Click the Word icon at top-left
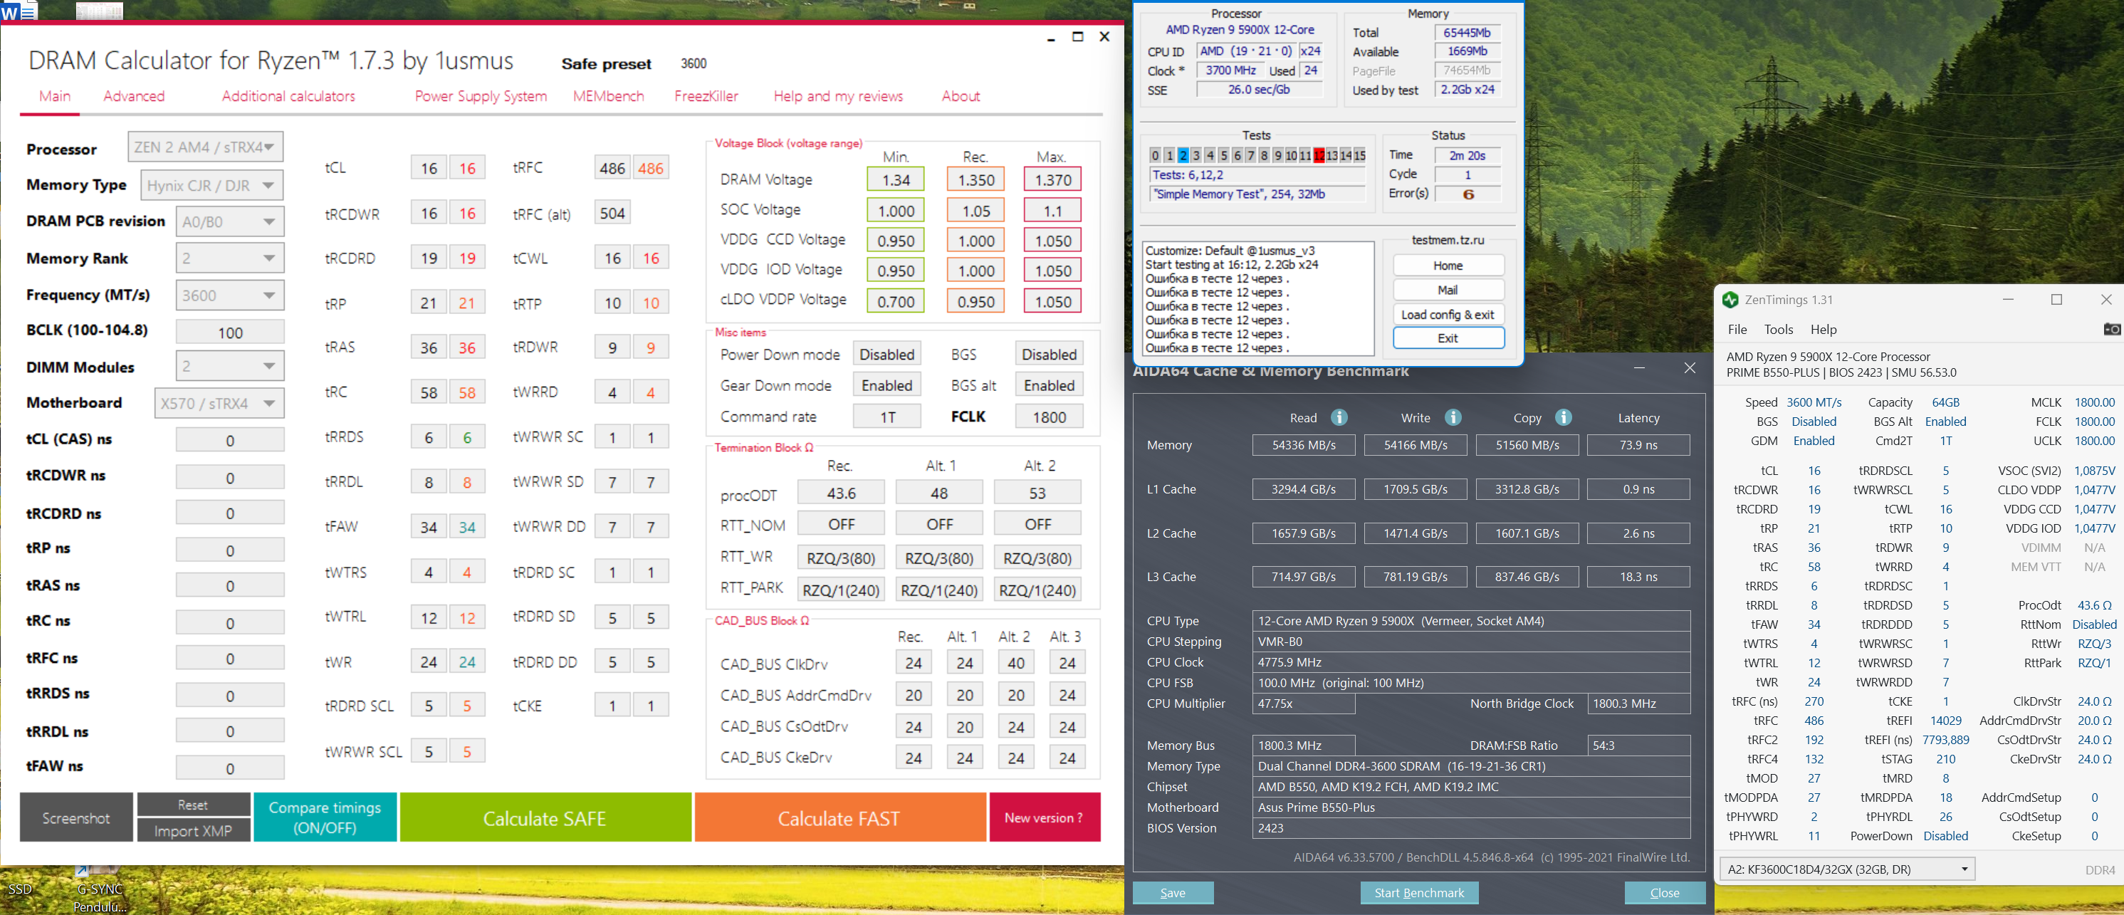The height and width of the screenshot is (915, 2124). [16, 11]
